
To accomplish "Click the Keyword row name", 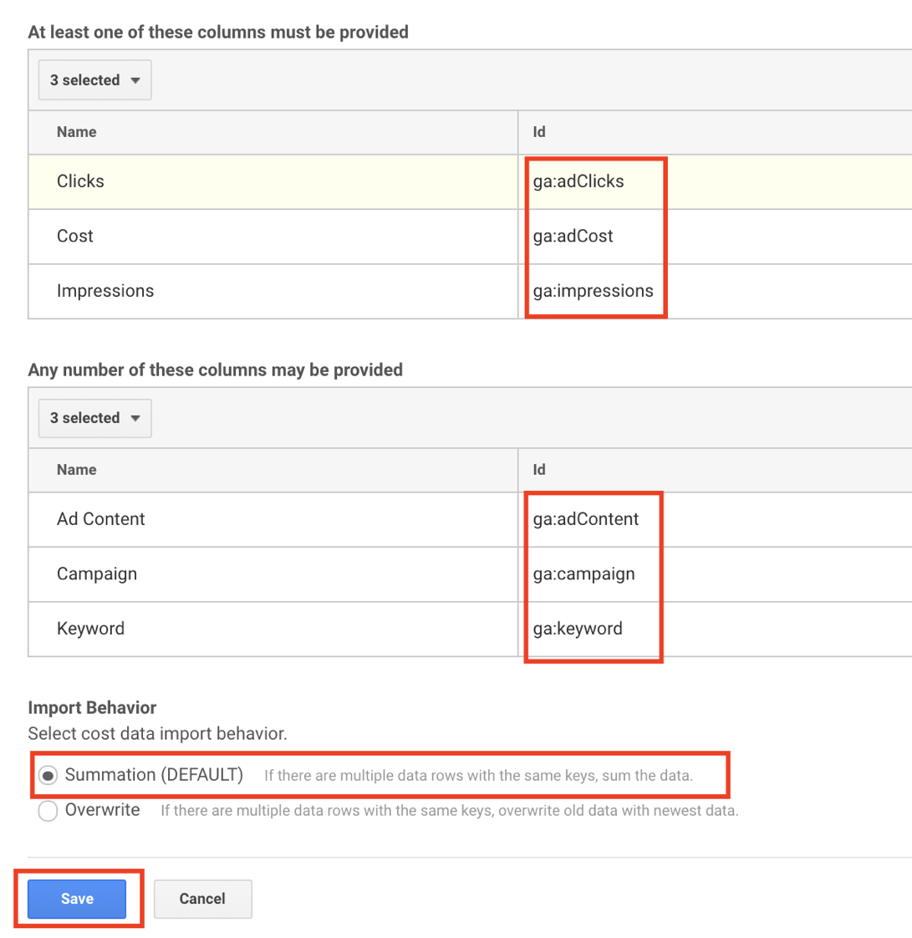I will coord(90,629).
